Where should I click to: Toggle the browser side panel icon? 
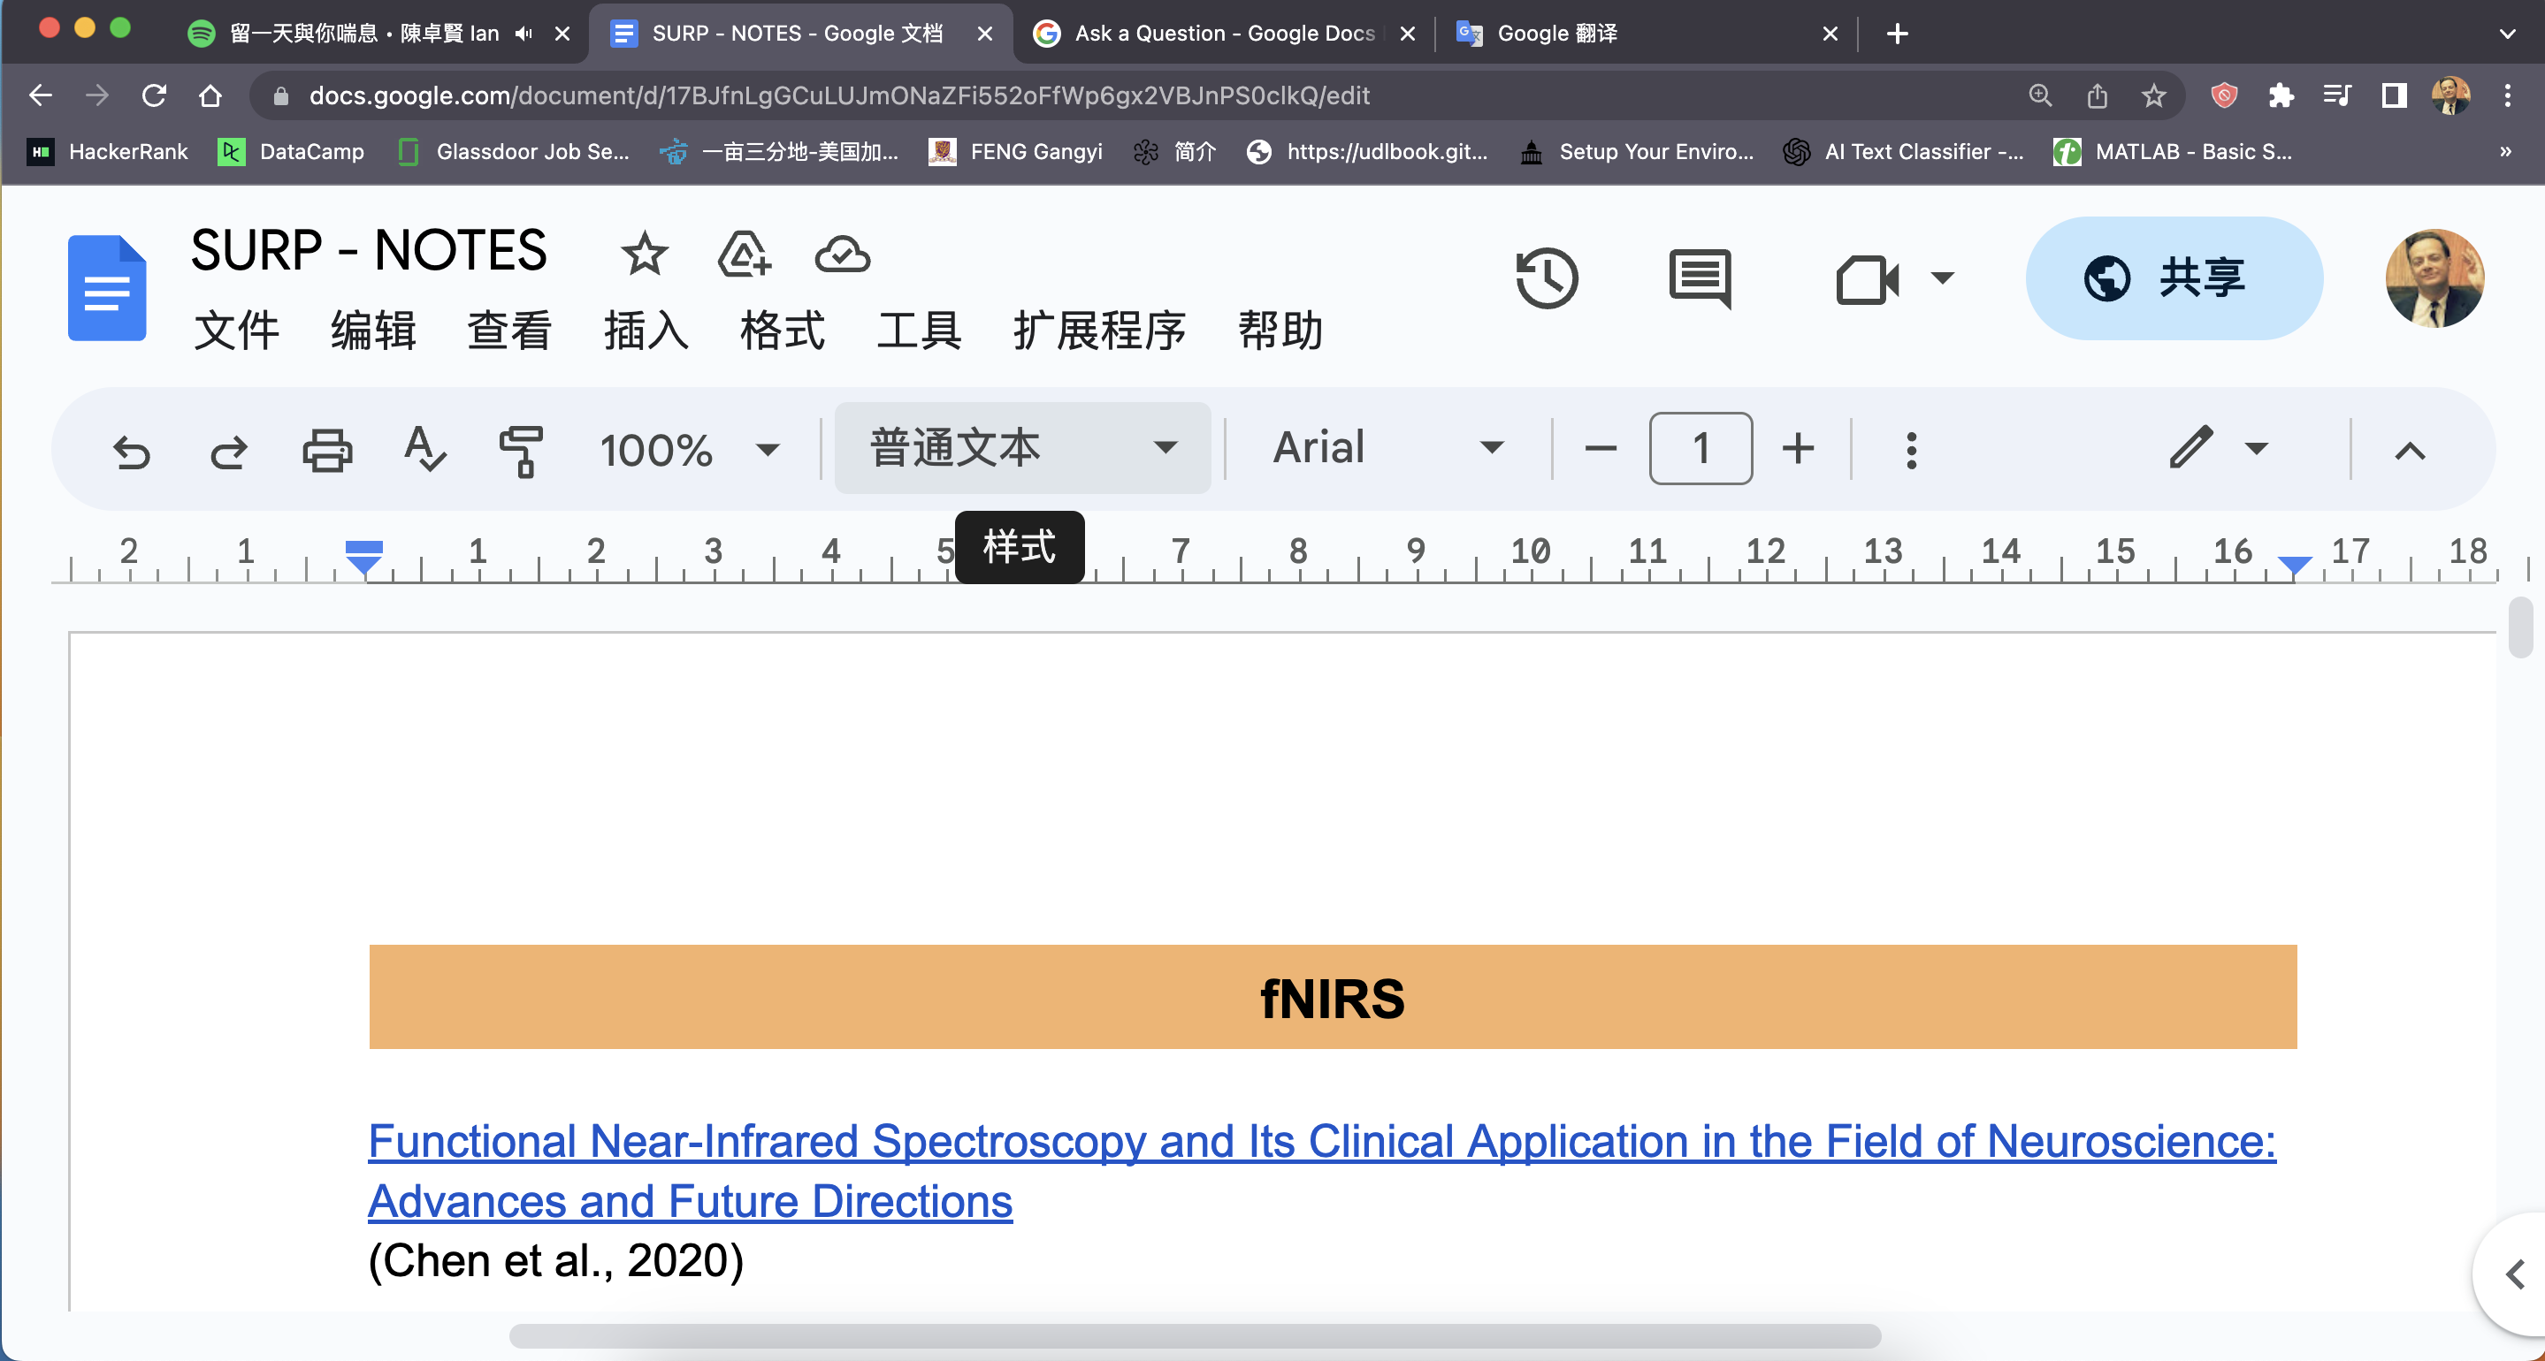[2393, 95]
